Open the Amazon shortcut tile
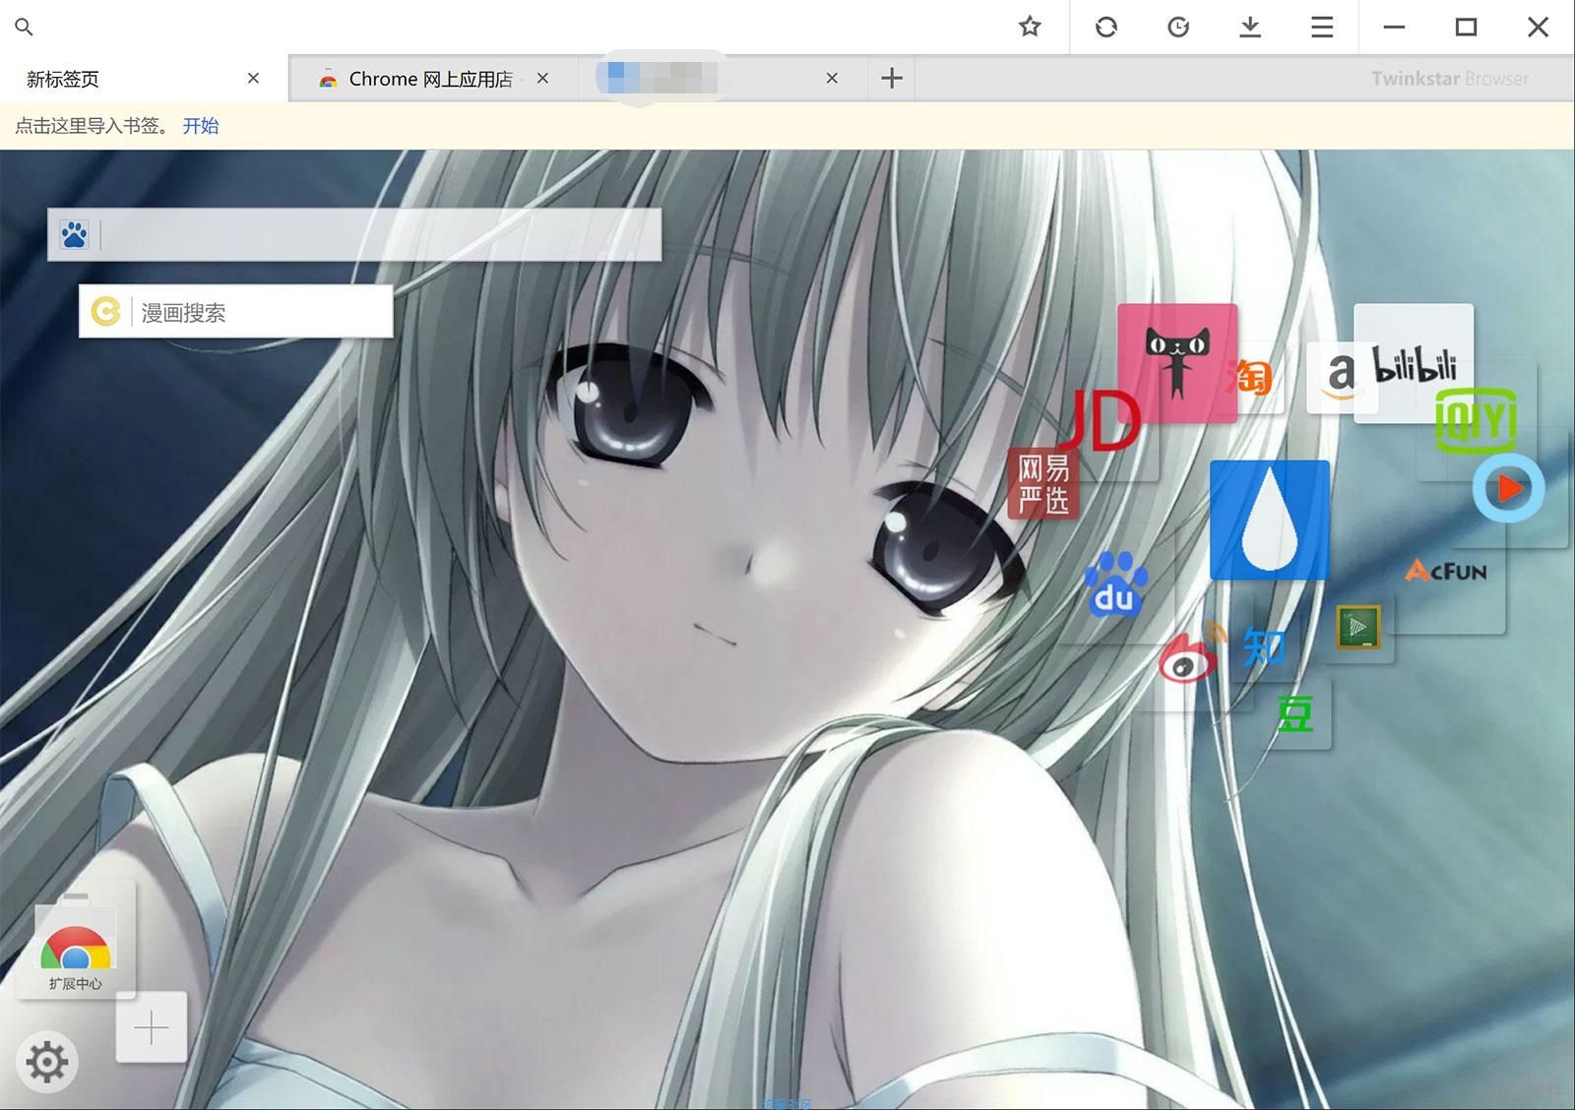 click(x=1341, y=376)
